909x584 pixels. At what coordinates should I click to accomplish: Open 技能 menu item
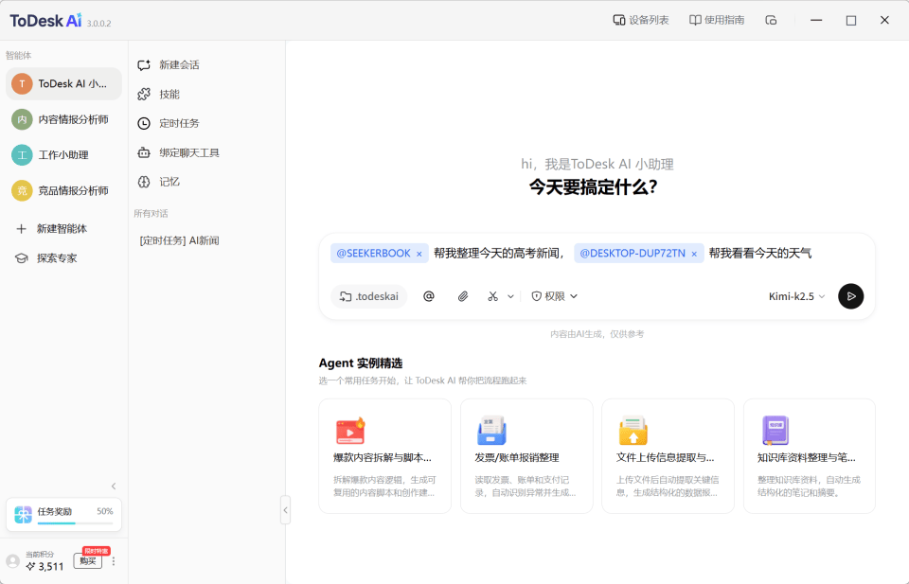tap(169, 94)
